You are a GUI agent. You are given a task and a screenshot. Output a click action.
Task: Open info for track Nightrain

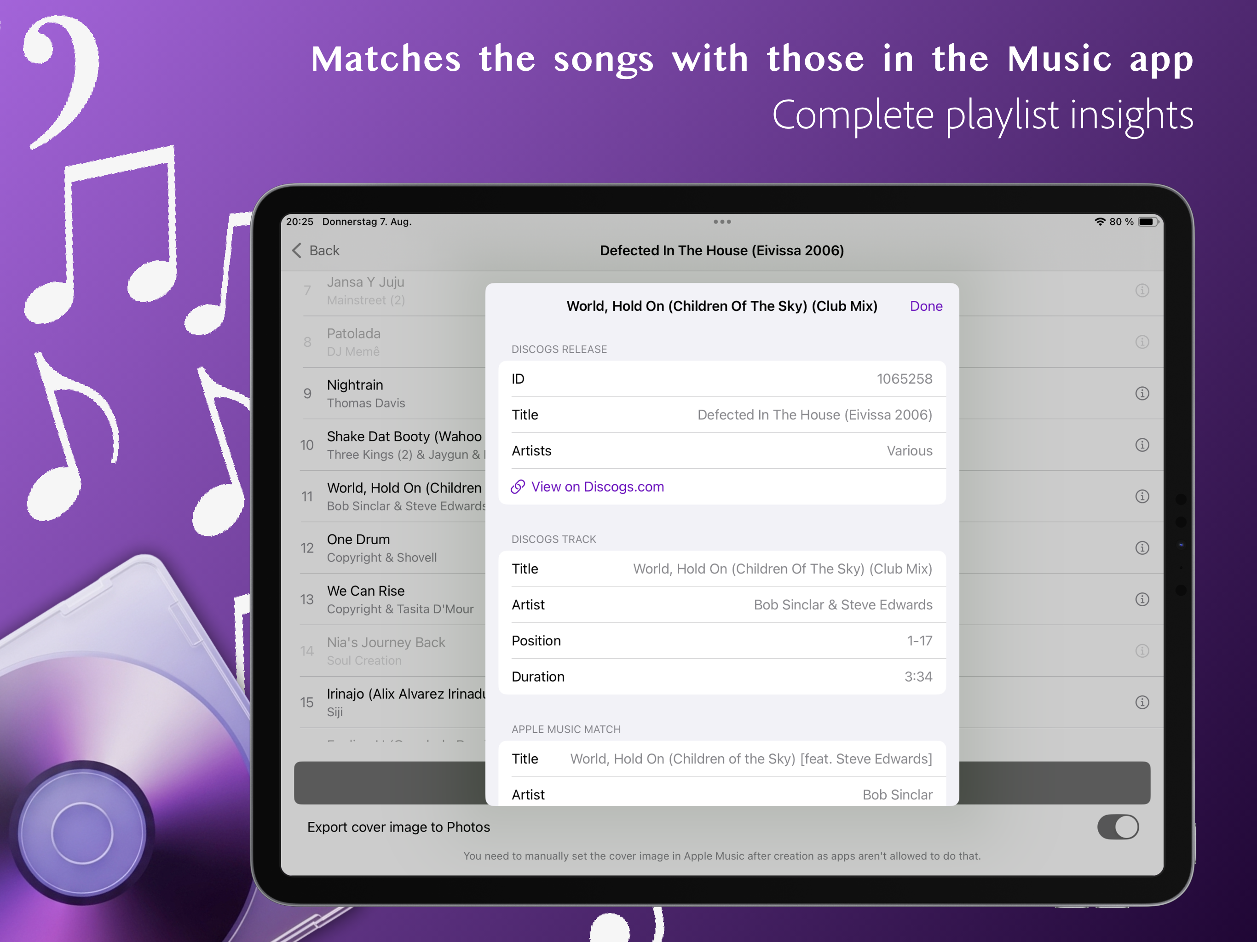click(x=1142, y=394)
